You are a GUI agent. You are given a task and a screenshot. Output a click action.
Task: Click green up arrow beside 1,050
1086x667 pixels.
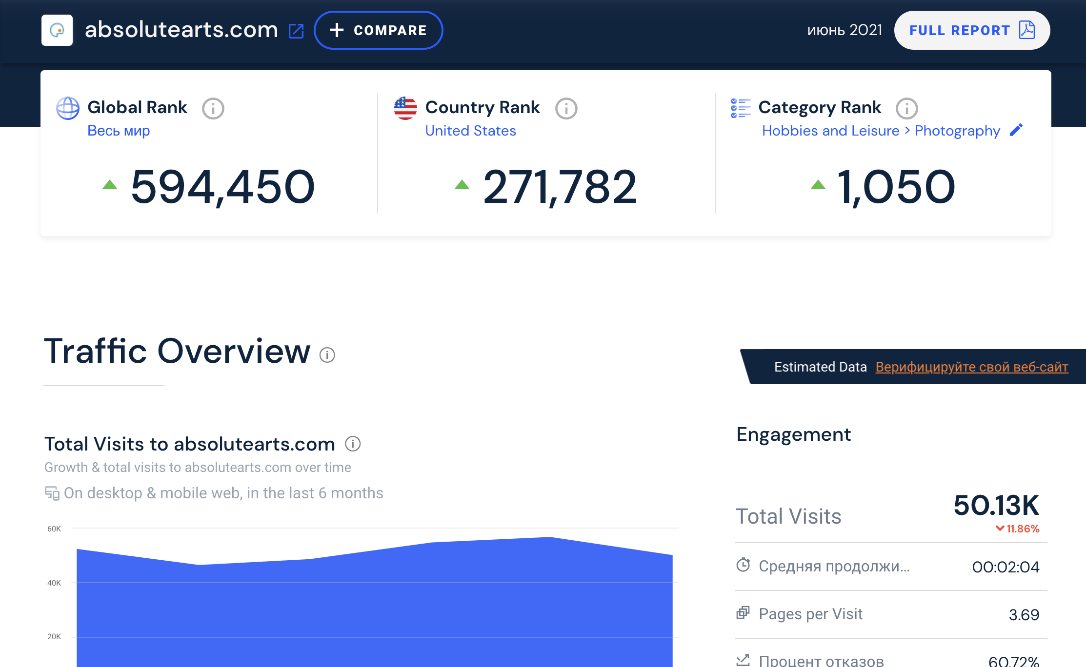[x=818, y=184]
